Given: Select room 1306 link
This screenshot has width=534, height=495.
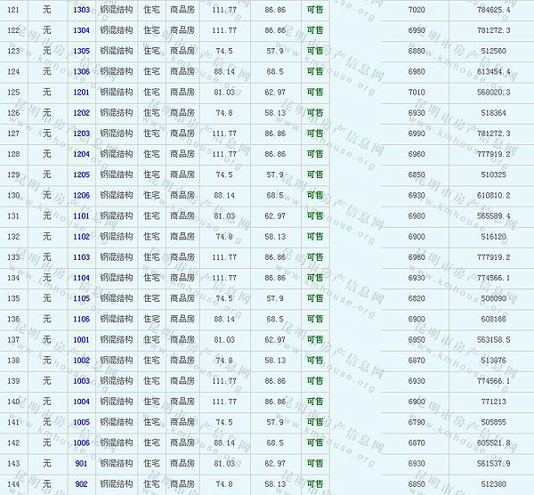Looking at the screenshot, I should pyautogui.click(x=81, y=71).
